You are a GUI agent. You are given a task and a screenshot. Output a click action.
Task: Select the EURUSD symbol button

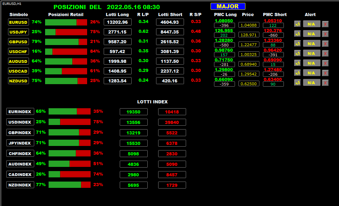point(19,22)
